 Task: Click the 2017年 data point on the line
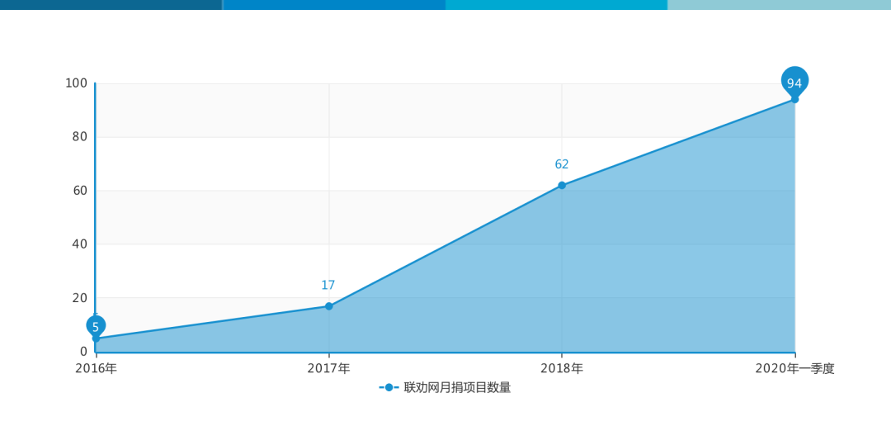(328, 306)
